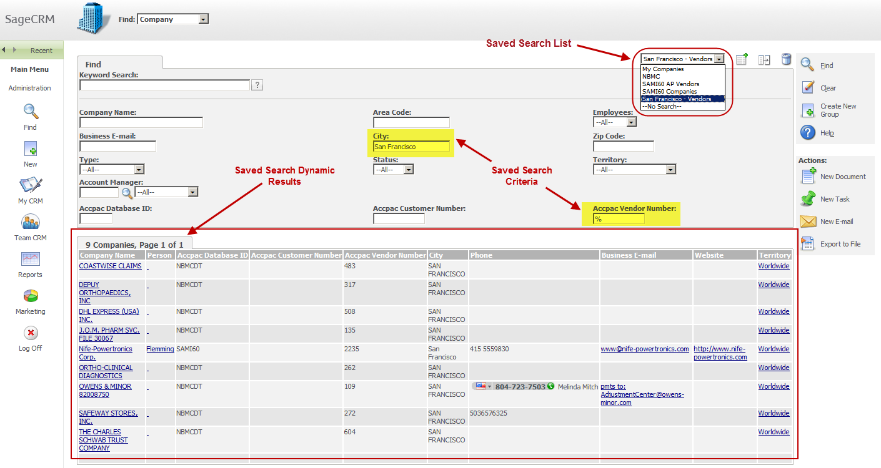This screenshot has height=468, width=881.
Task: Open the Reports chart icon
Action: pyautogui.click(x=31, y=259)
